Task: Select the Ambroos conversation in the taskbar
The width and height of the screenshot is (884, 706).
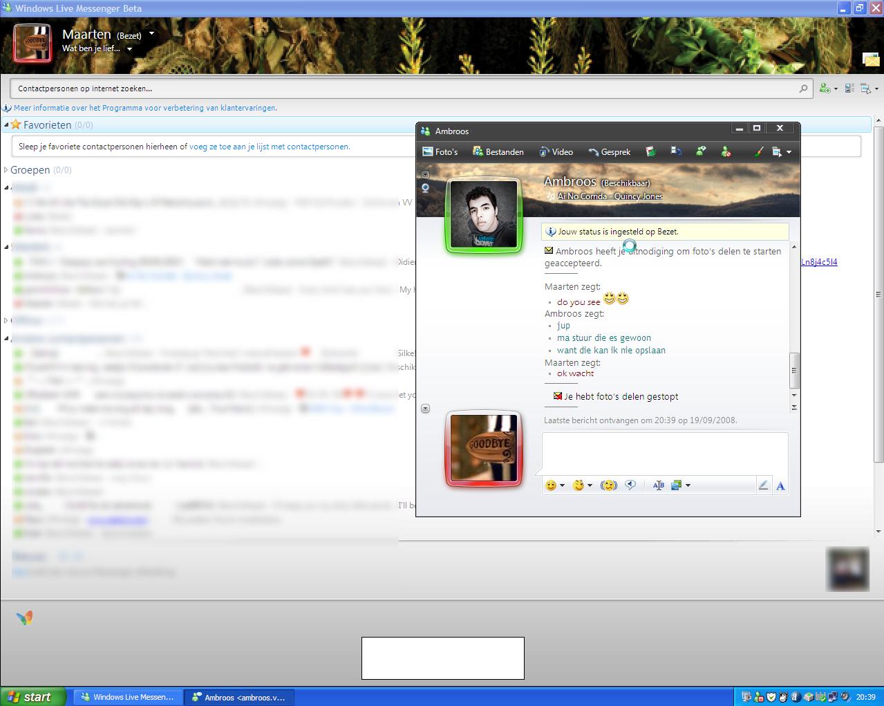Action: (238, 696)
